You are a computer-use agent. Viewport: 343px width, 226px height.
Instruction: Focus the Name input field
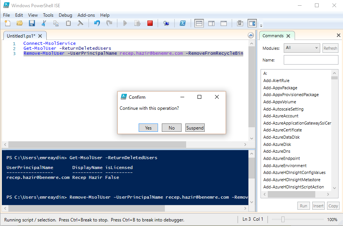(311, 60)
